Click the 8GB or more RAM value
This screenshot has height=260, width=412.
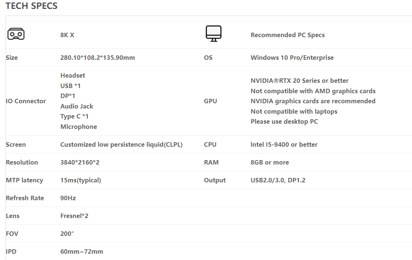270,162
